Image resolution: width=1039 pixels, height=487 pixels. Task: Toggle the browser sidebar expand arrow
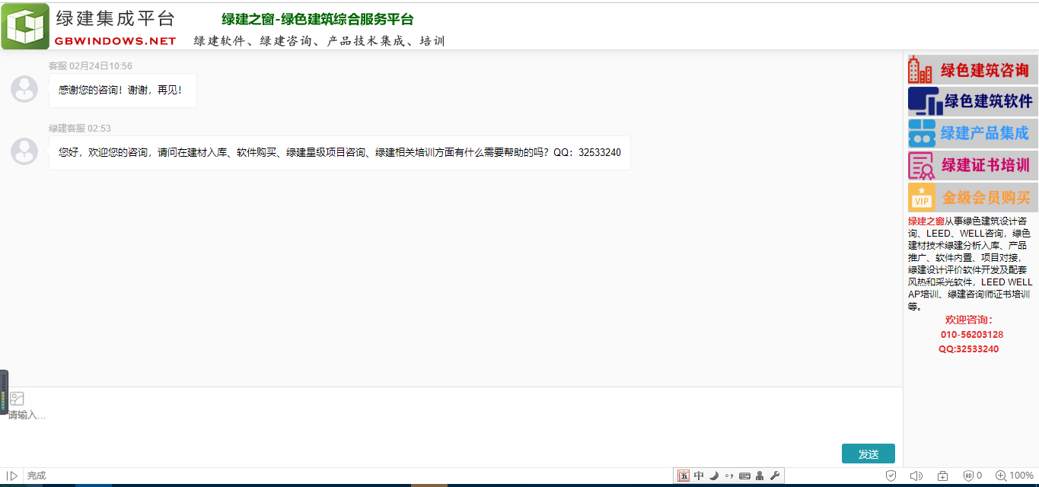click(x=12, y=476)
